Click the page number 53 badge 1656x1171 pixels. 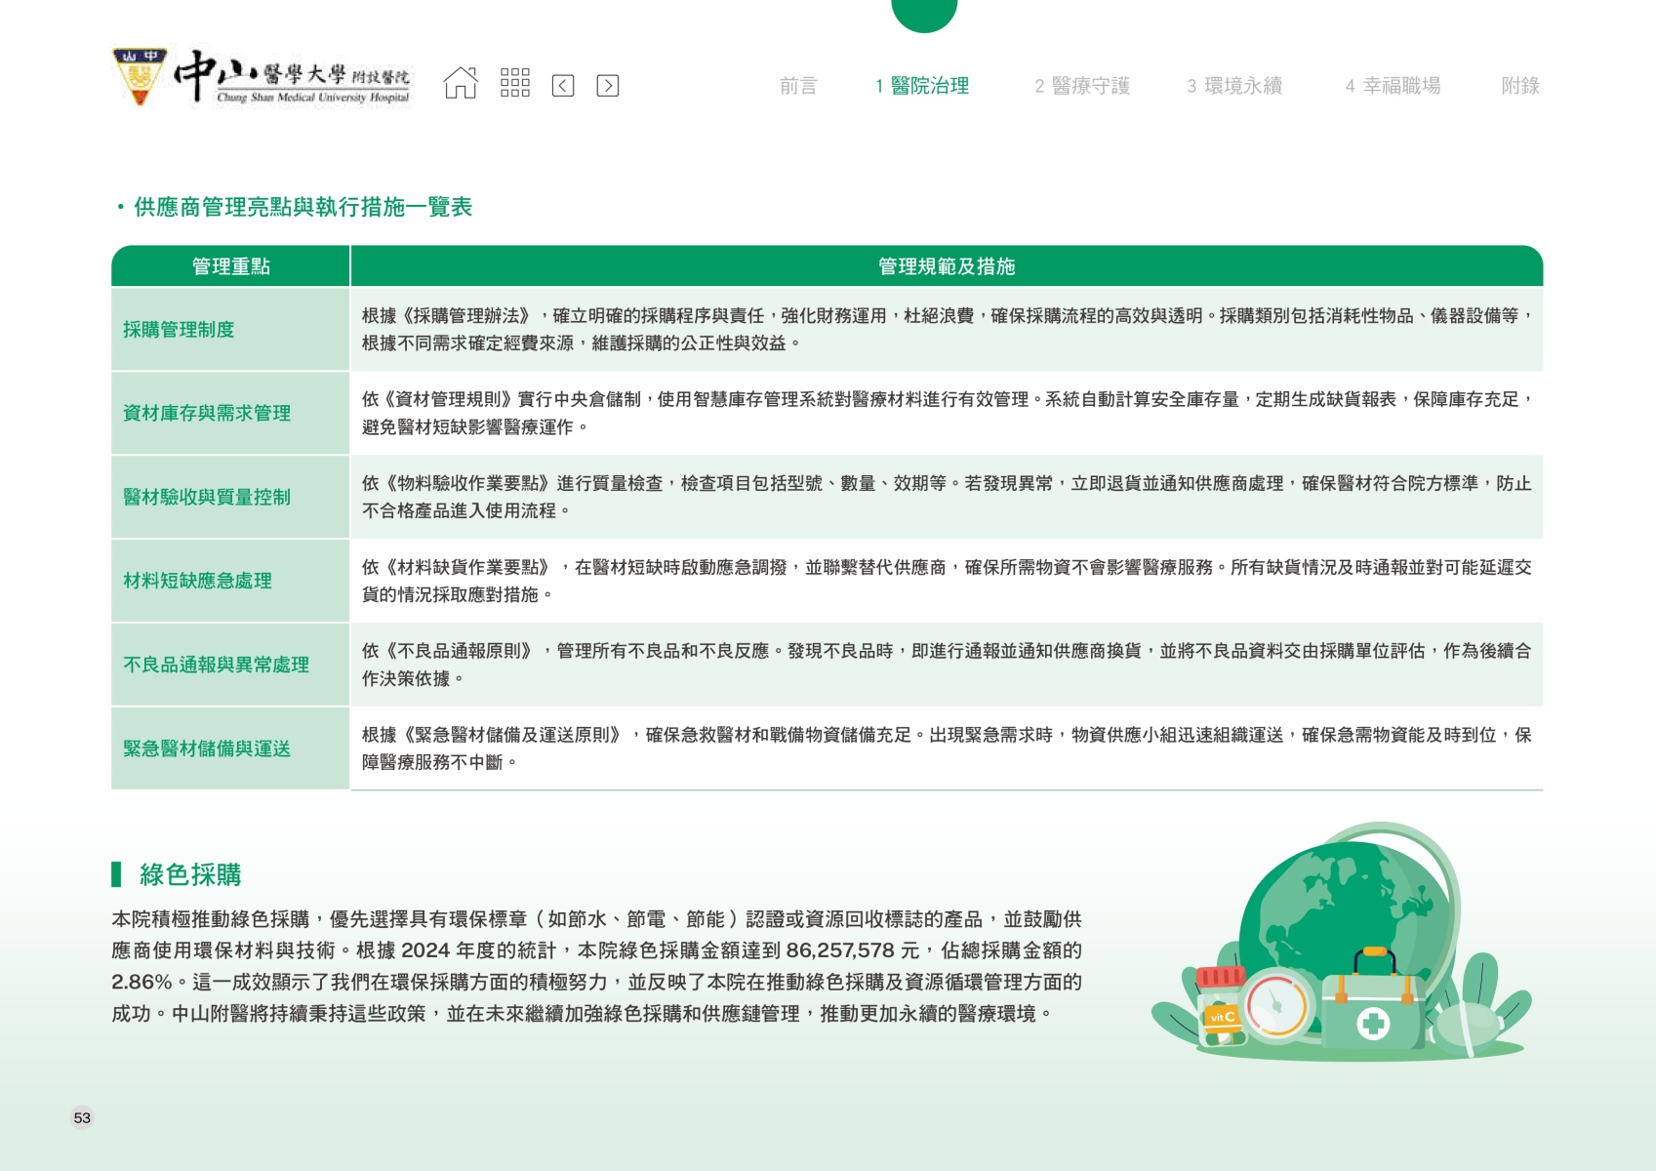pos(82,1117)
